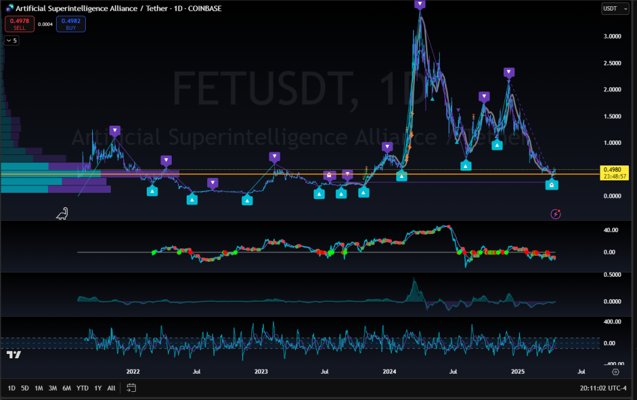Click the 2.5000 price axis label
The width and height of the screenshot is (637, 400).
[612, 63]
